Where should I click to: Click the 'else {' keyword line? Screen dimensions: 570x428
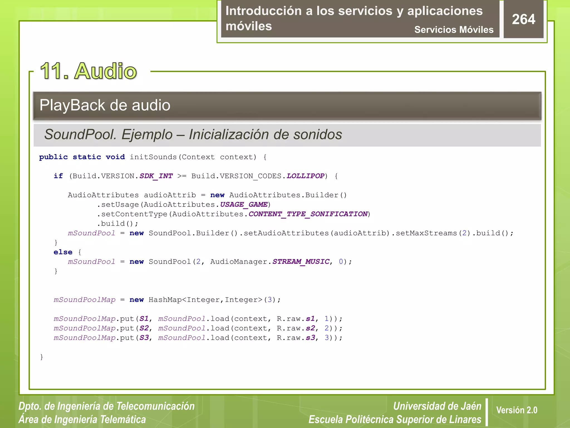pos(67,252)
